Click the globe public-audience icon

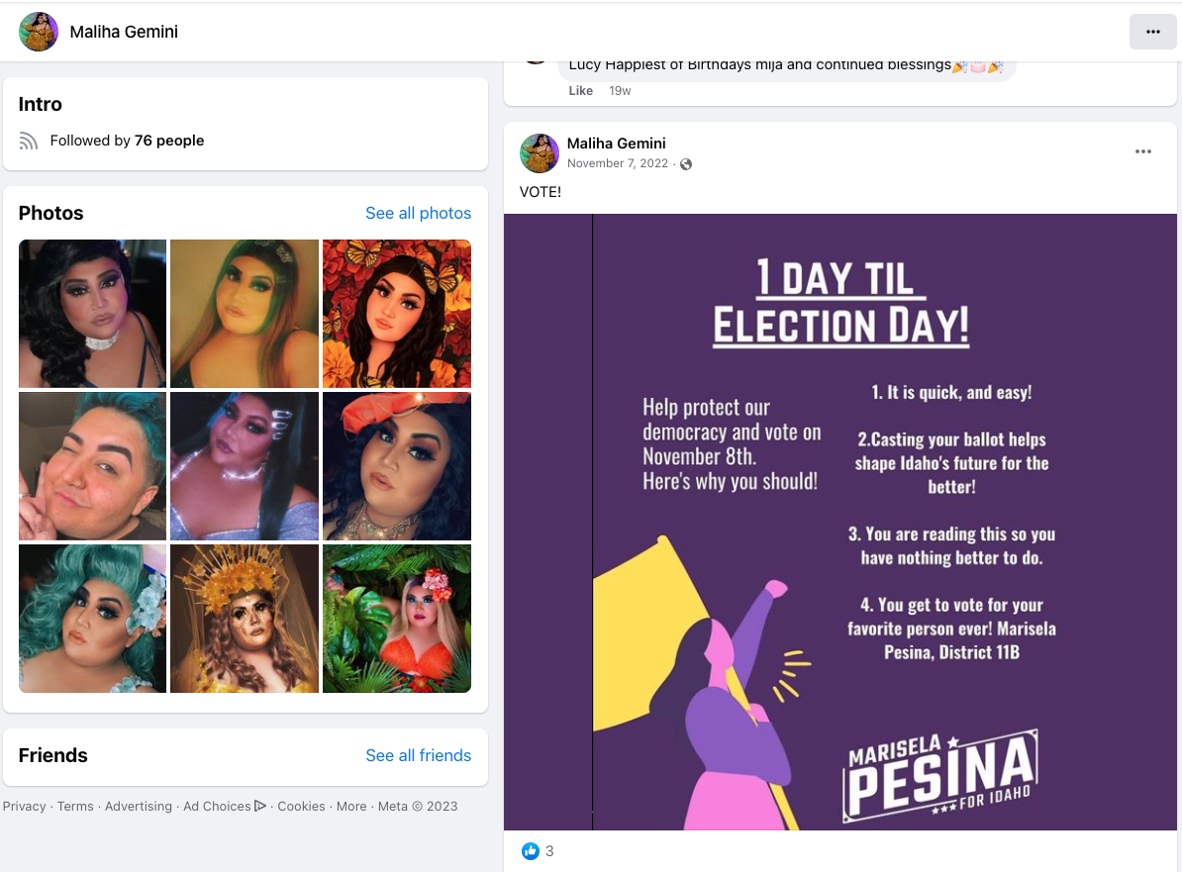pyautogui.click(x=686, y=164)
